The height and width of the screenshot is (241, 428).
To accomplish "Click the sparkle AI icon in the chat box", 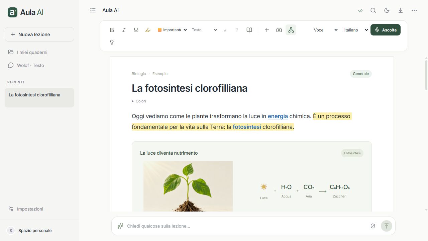I will coord(120,226).
